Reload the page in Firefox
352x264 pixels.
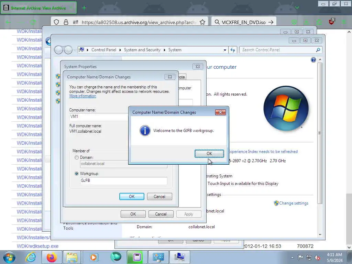tap(33, 22)
